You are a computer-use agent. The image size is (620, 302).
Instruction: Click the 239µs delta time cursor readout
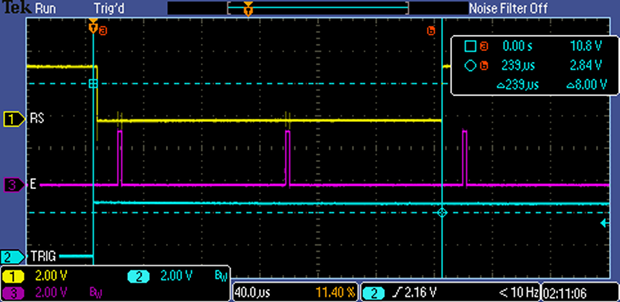coord(519,85)
